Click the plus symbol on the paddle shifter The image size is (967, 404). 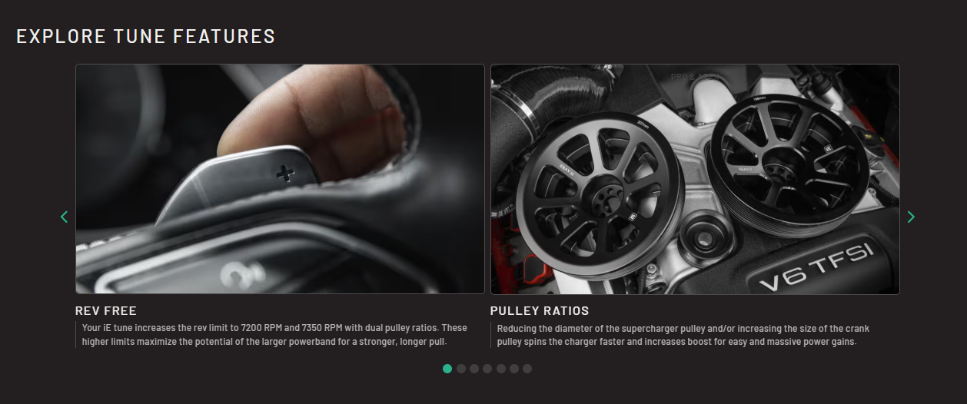(285, 174)
